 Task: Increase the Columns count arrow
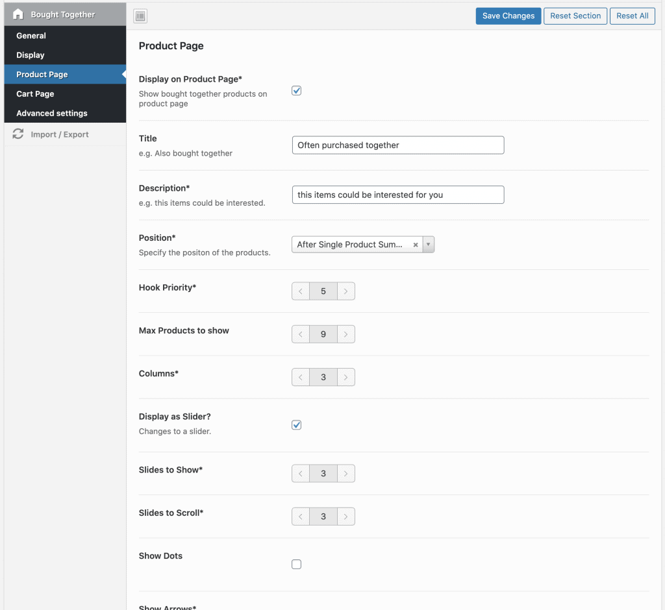[x=345, y=377]
